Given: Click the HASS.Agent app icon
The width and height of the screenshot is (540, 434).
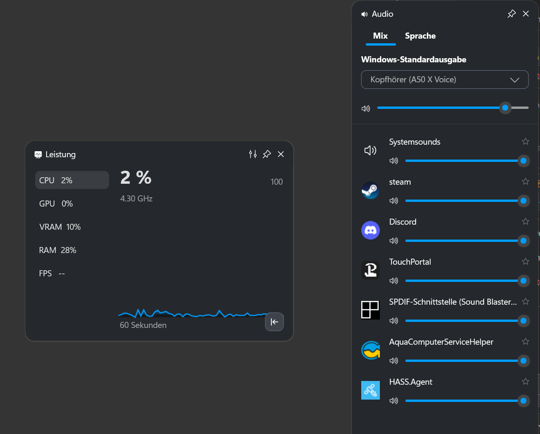Looking at the screenshot, I should click(x=370, y=390).
